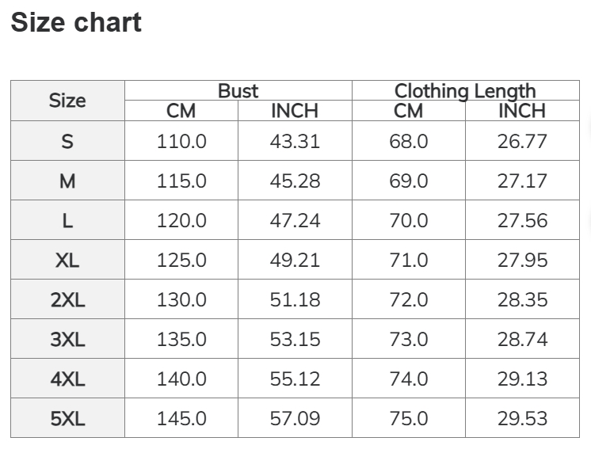591x449 pixels.
Task: Click bust value 45.28 inch
Action: pos(295,181)
